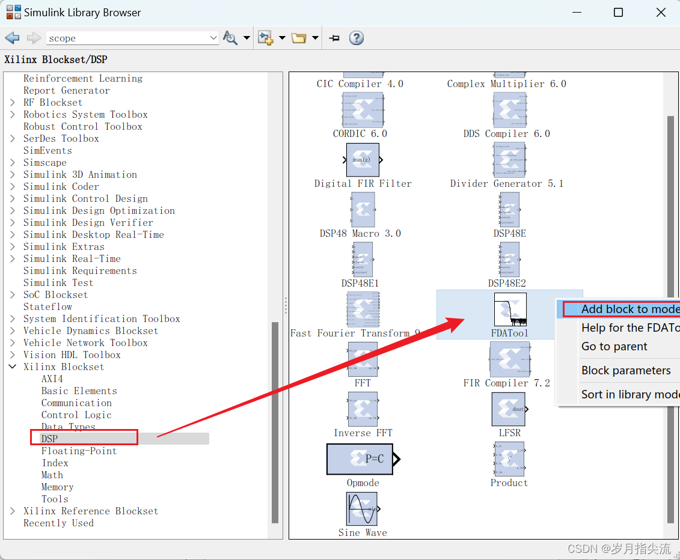Select Floating-Point library
The height and width of the screenshot is (560, 680).
click(x=79, y=451)
